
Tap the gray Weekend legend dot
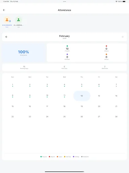82,157
